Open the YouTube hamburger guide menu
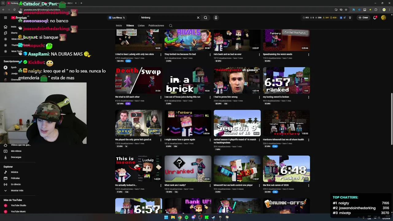This screenshot has height=221, width=393. [x=5, y=18]
